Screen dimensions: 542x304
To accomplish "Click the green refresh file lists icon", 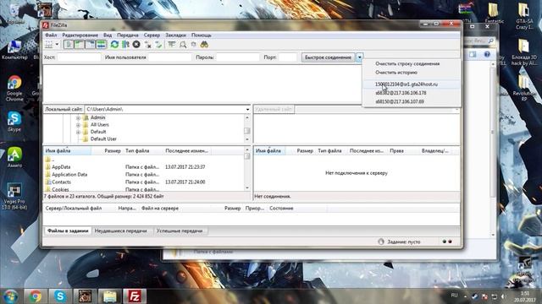I will [x=114, y=45].
